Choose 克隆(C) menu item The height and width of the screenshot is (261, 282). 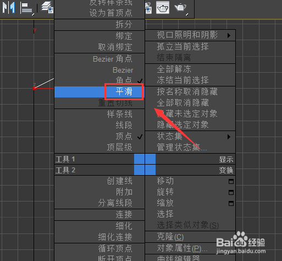170,237
